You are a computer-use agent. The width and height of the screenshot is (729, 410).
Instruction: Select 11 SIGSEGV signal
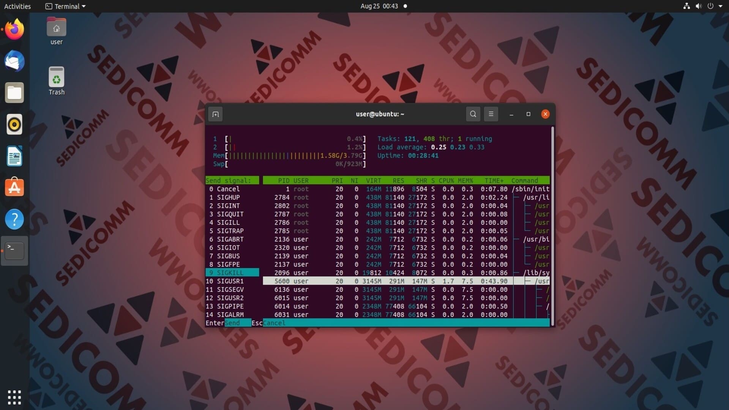[x=232, y=290]
